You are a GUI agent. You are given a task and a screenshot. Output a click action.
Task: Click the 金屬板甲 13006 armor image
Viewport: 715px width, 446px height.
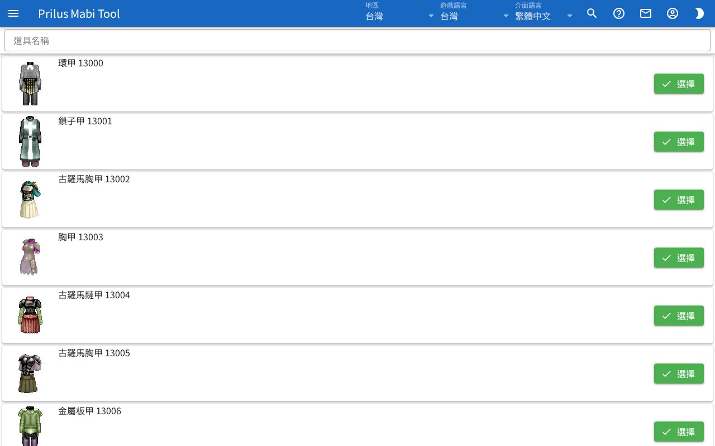tap(30, 426)
